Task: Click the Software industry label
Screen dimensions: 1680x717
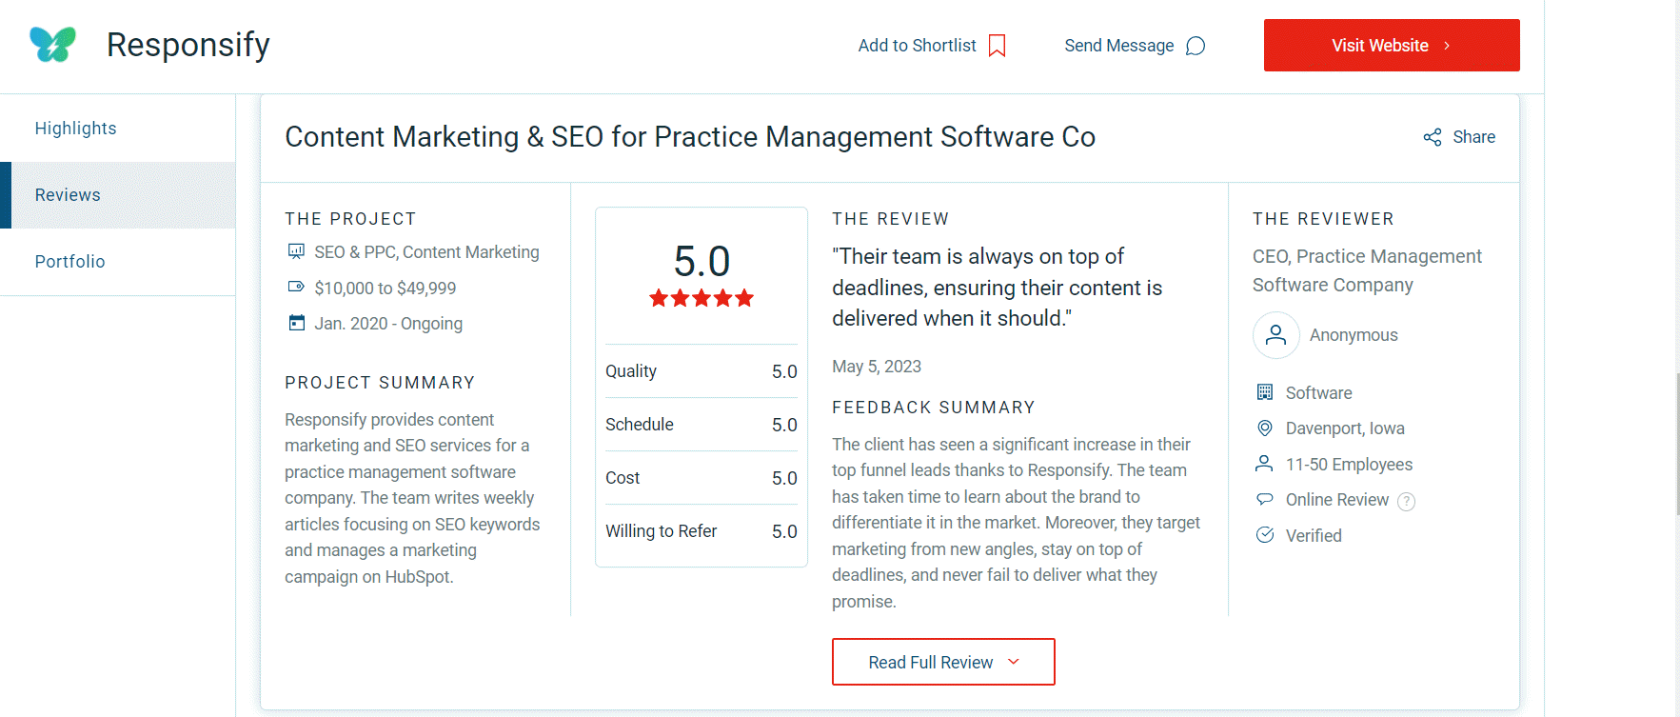Action: 1318,393
